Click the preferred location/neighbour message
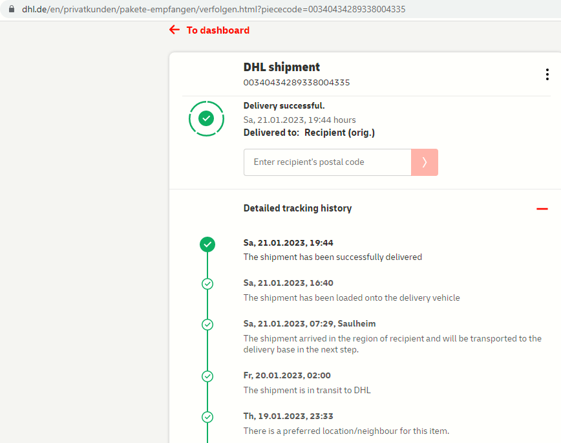 pos(346,431)
